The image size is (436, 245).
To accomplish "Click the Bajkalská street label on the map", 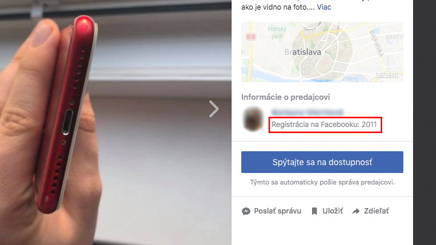I will (x=377, y=43).
